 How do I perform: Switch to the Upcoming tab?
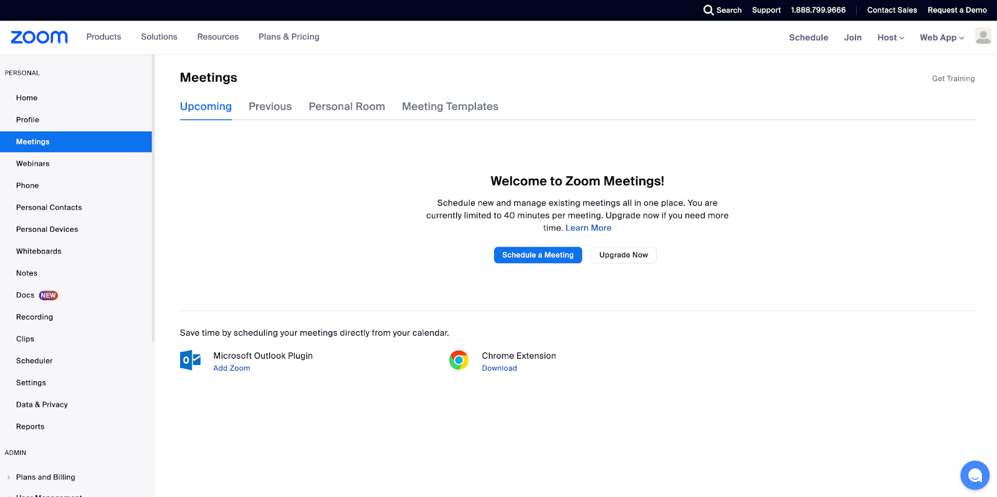(206, 107)
